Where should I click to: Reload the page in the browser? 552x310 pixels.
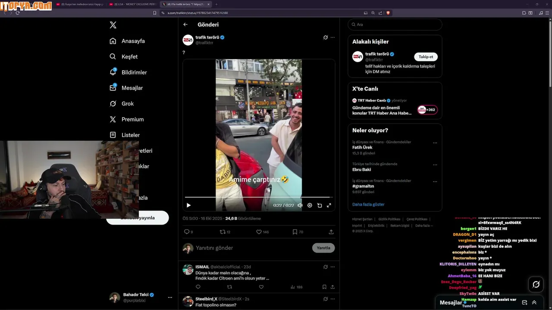click(x=18, y=13)
